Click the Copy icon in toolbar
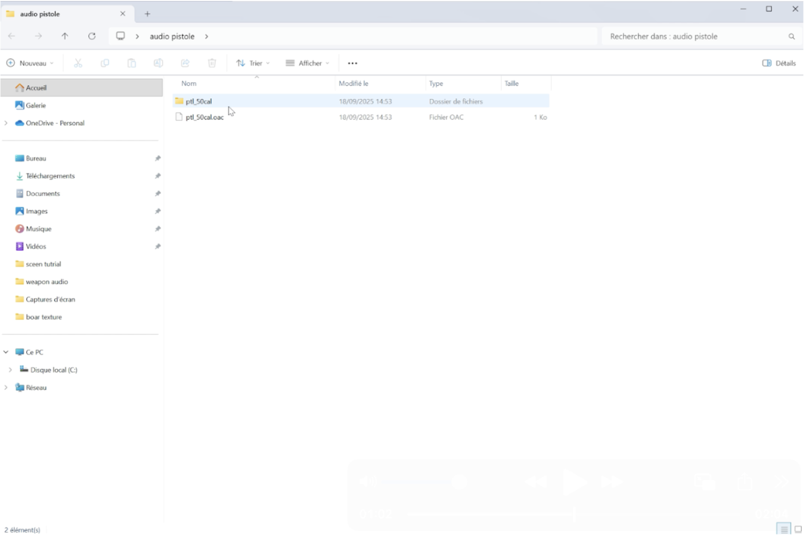This screenshot has width=806, height=541. click(x=105, y=63)
